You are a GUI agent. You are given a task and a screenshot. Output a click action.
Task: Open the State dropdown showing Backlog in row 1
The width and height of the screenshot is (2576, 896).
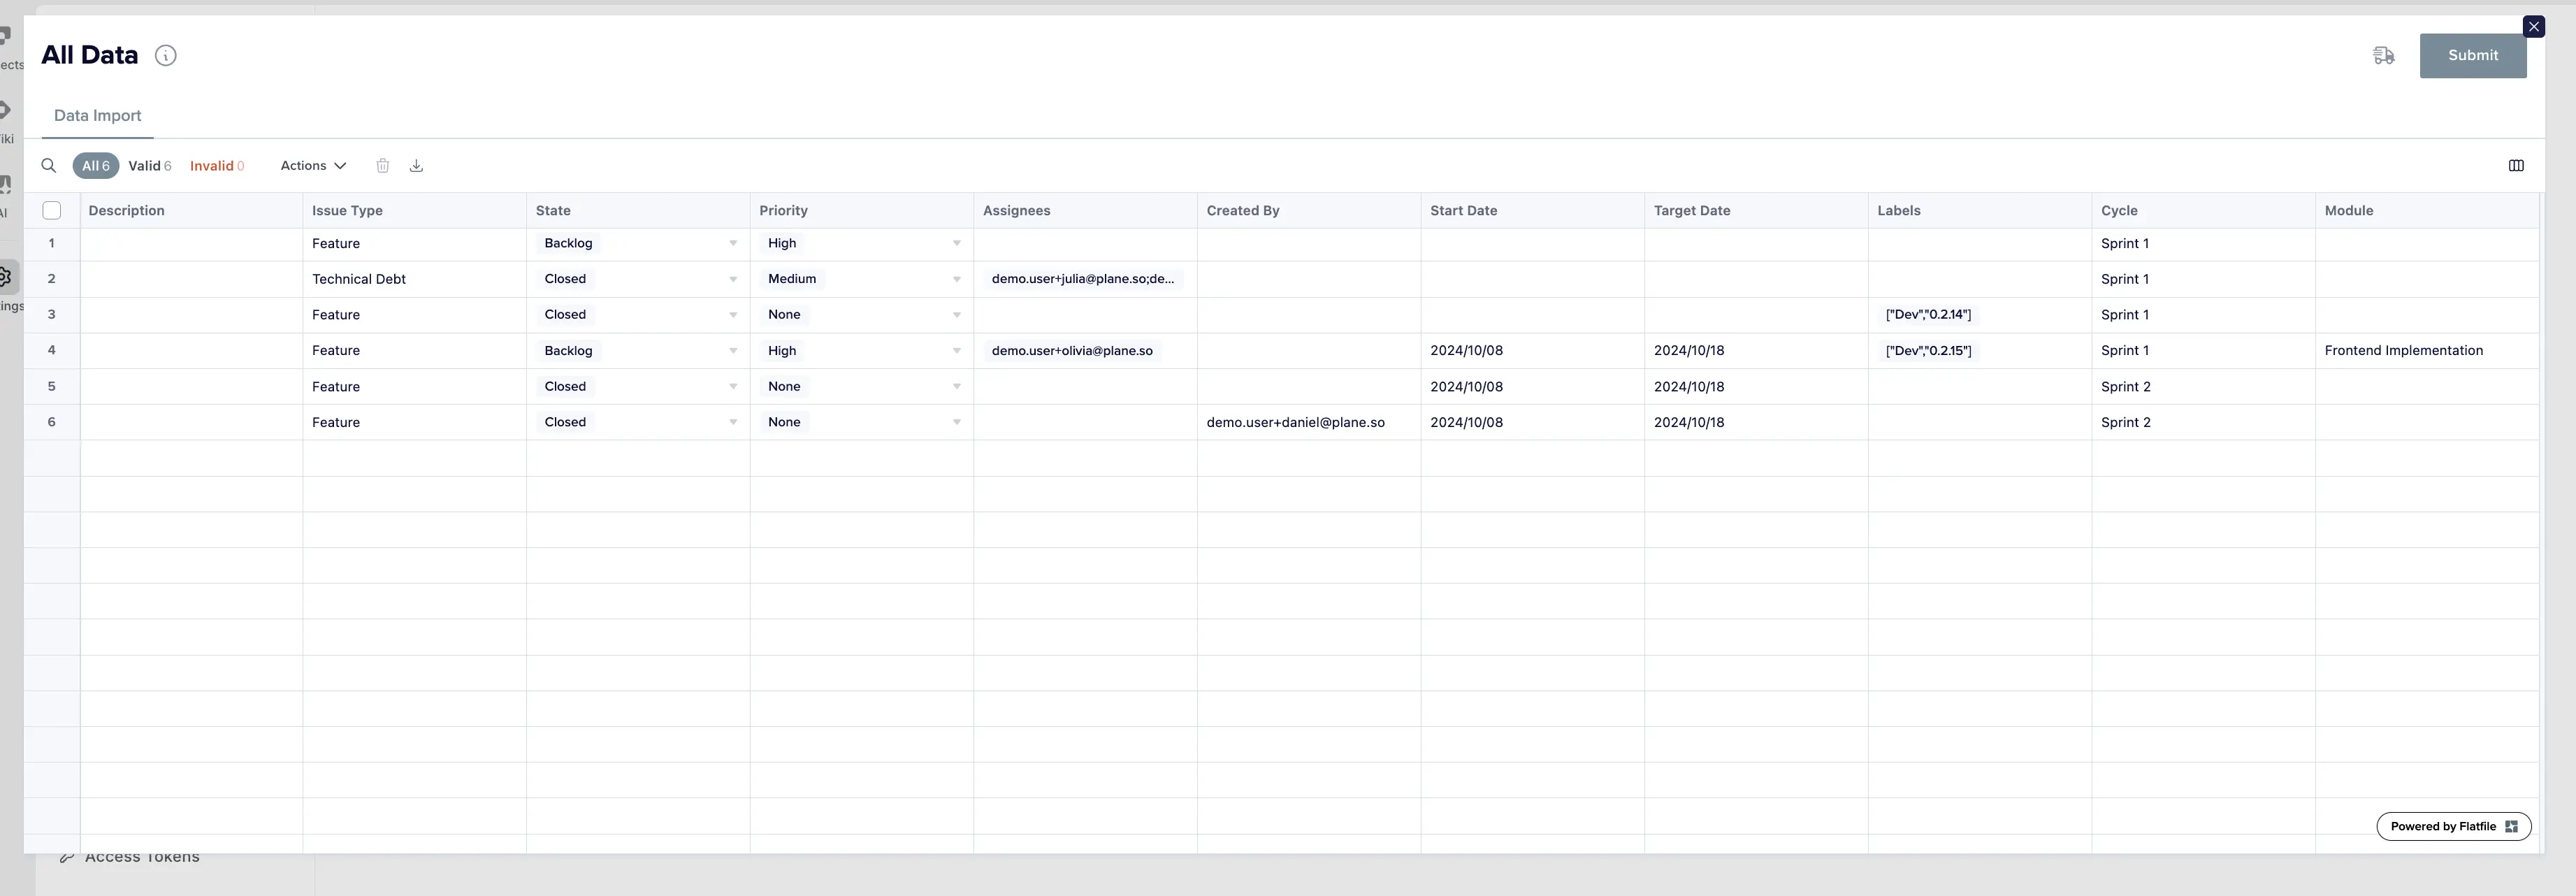[x=733, y=243]
